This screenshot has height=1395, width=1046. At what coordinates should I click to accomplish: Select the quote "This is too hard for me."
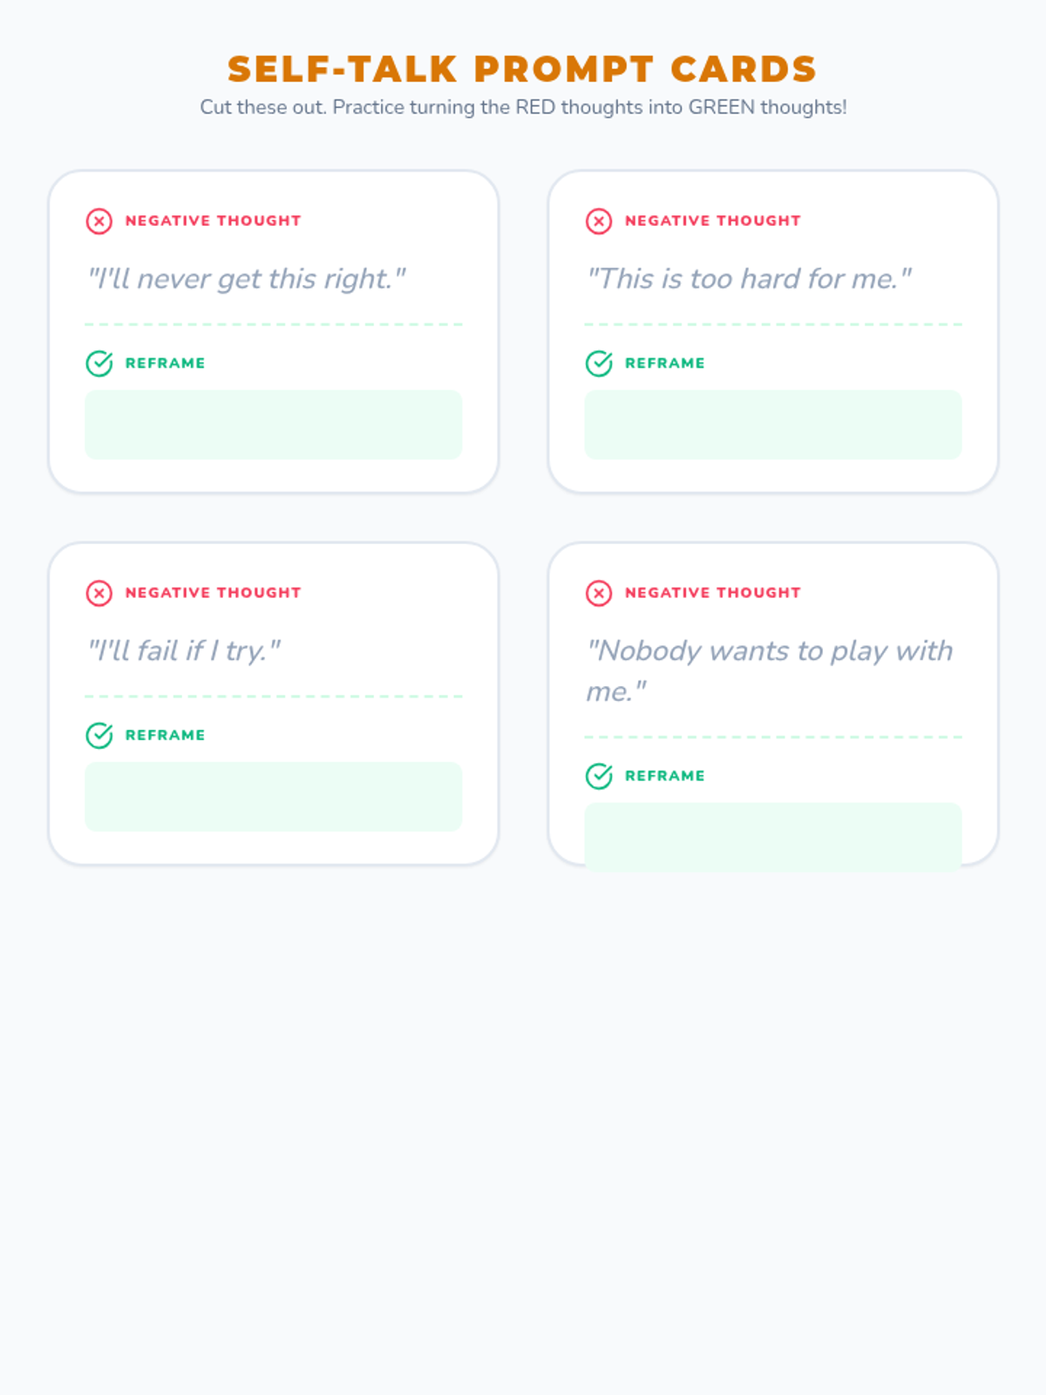tap(749, 279)
